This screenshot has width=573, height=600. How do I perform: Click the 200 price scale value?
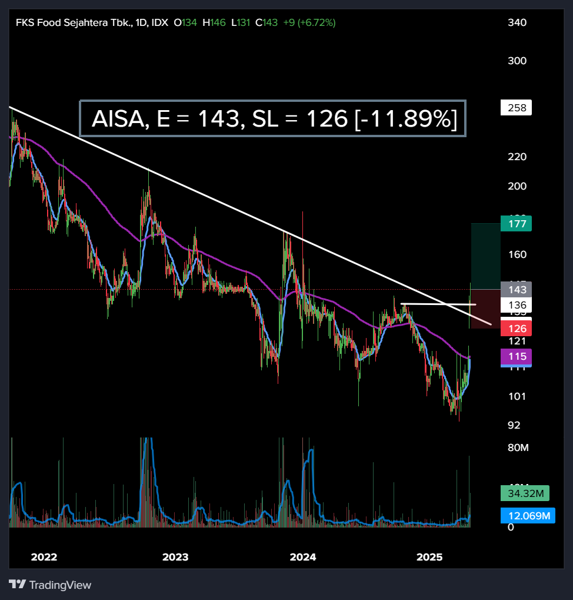point(517,186)
